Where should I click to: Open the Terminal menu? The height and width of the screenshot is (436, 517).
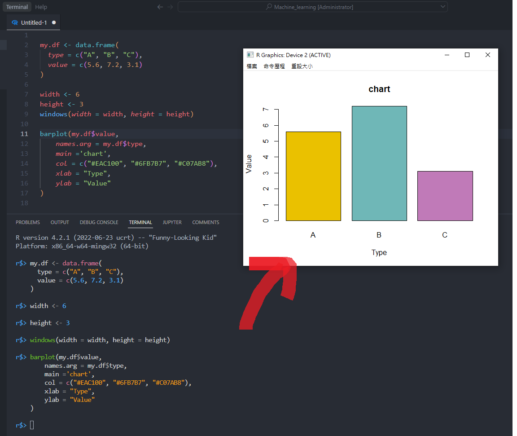[17, 7]
